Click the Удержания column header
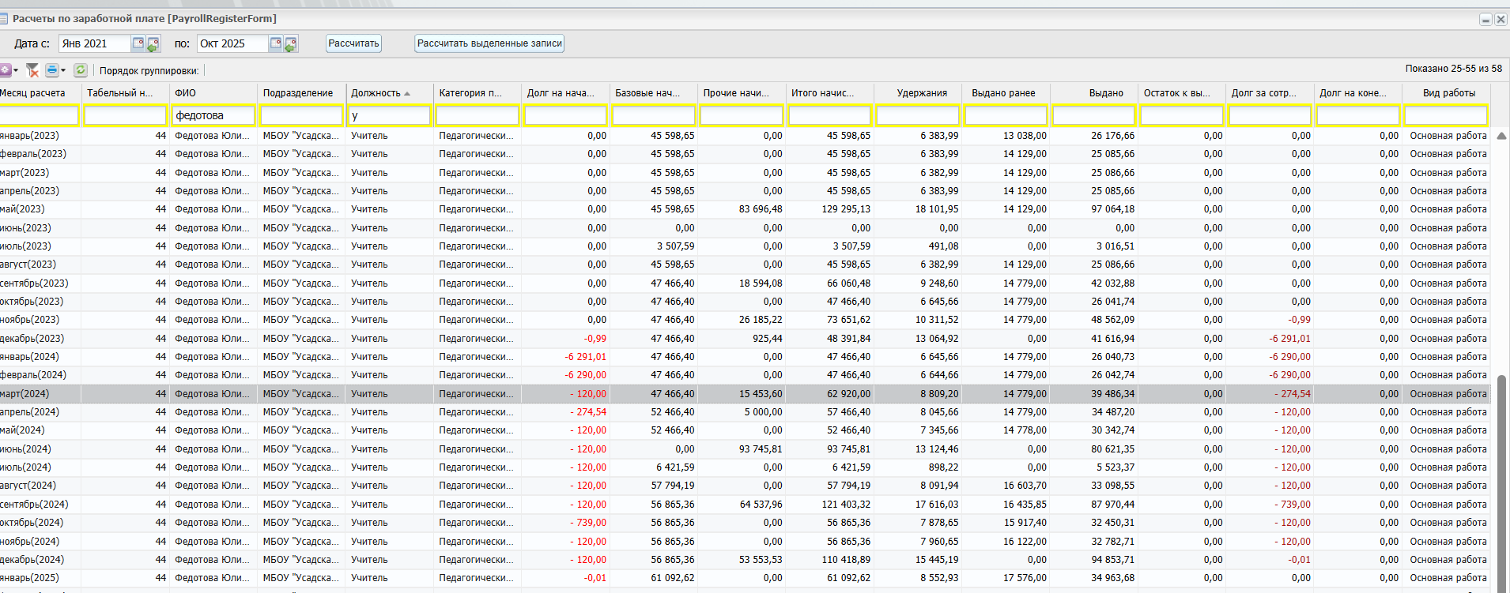 click(921, 93)
